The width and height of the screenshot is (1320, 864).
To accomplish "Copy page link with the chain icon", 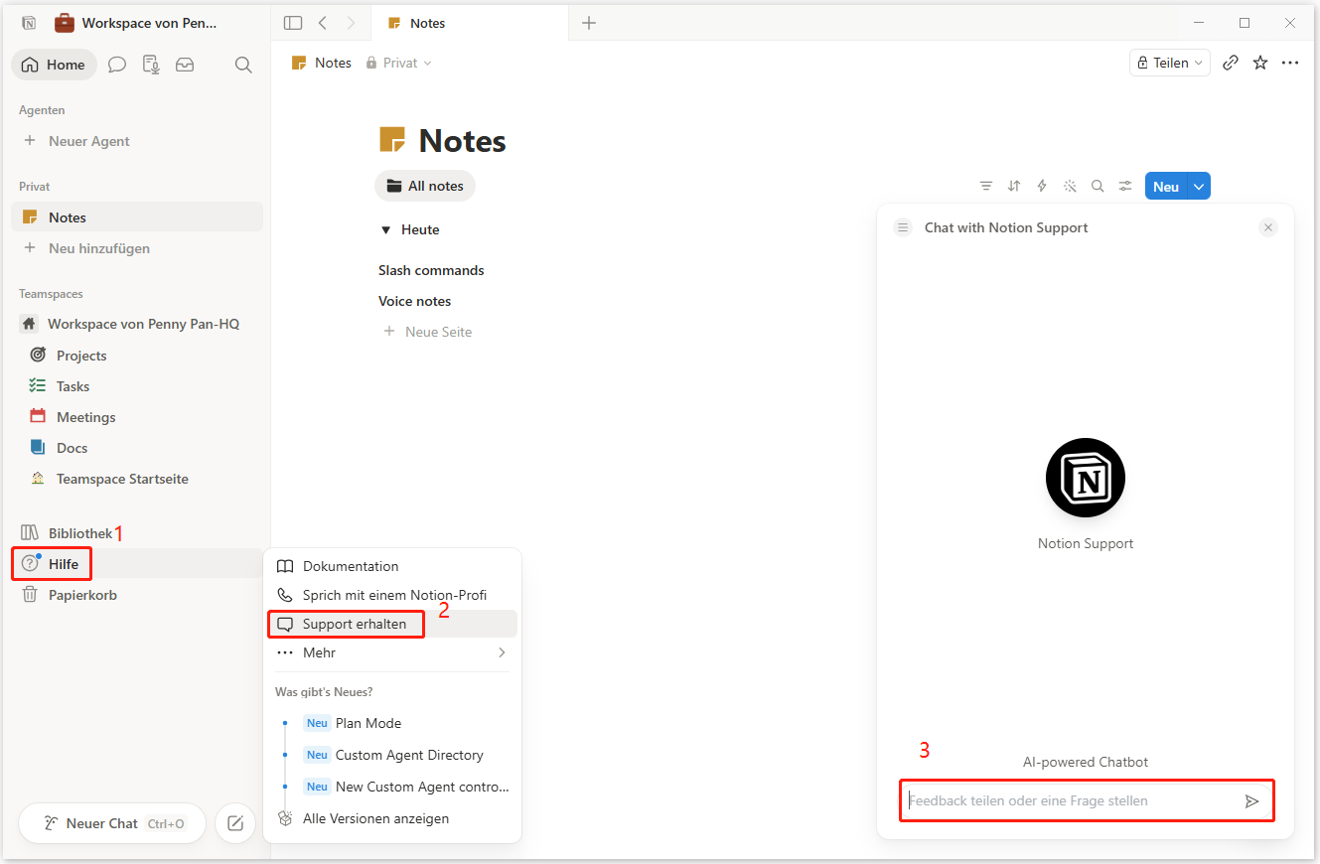I will click(x=1231, y=63).
